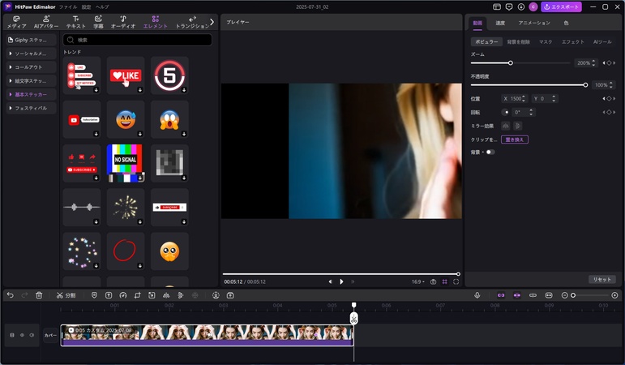
Task: Toggle track visibility eye icon
Action: 23,335
